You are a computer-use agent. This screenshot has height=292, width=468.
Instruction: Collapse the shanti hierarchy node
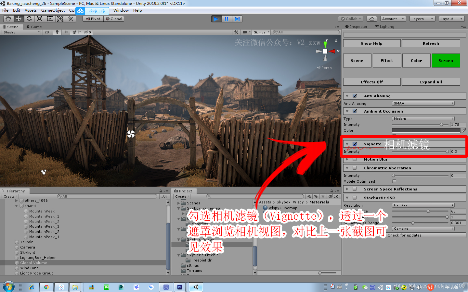coord(16,206)
